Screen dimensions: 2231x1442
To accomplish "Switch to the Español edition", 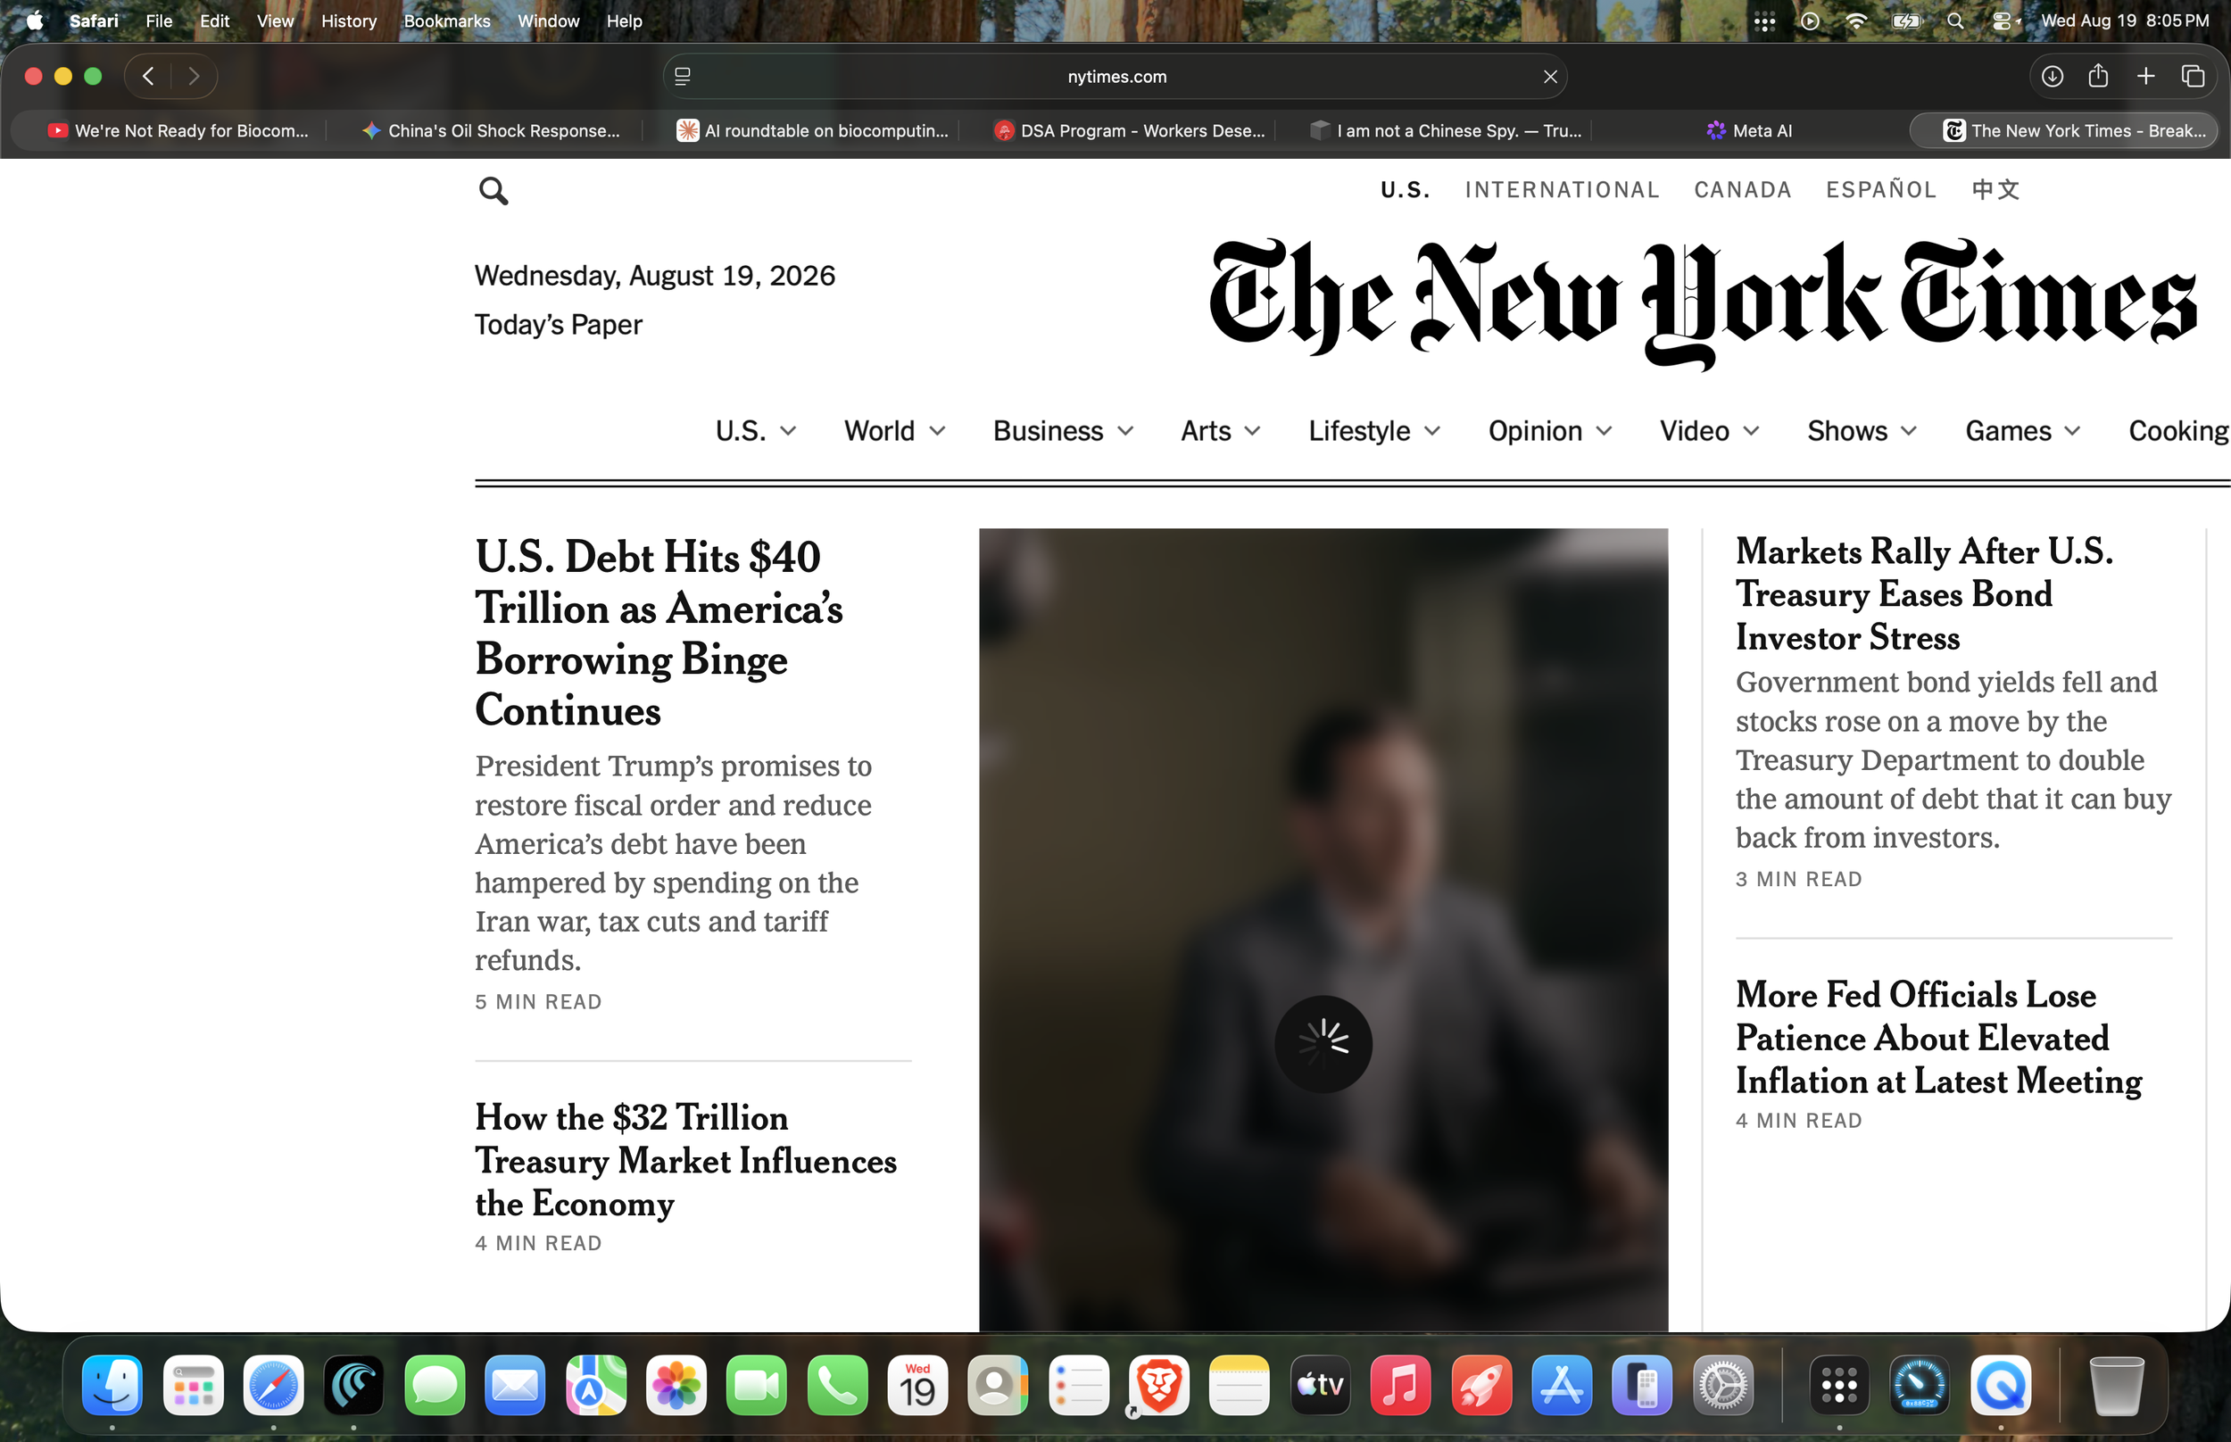I will pos(1881,190).
